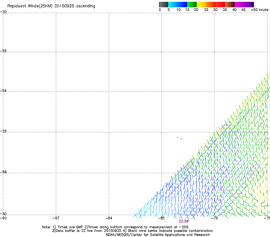
Task: Click the longitude label -87
Action: tap(56, 218)
